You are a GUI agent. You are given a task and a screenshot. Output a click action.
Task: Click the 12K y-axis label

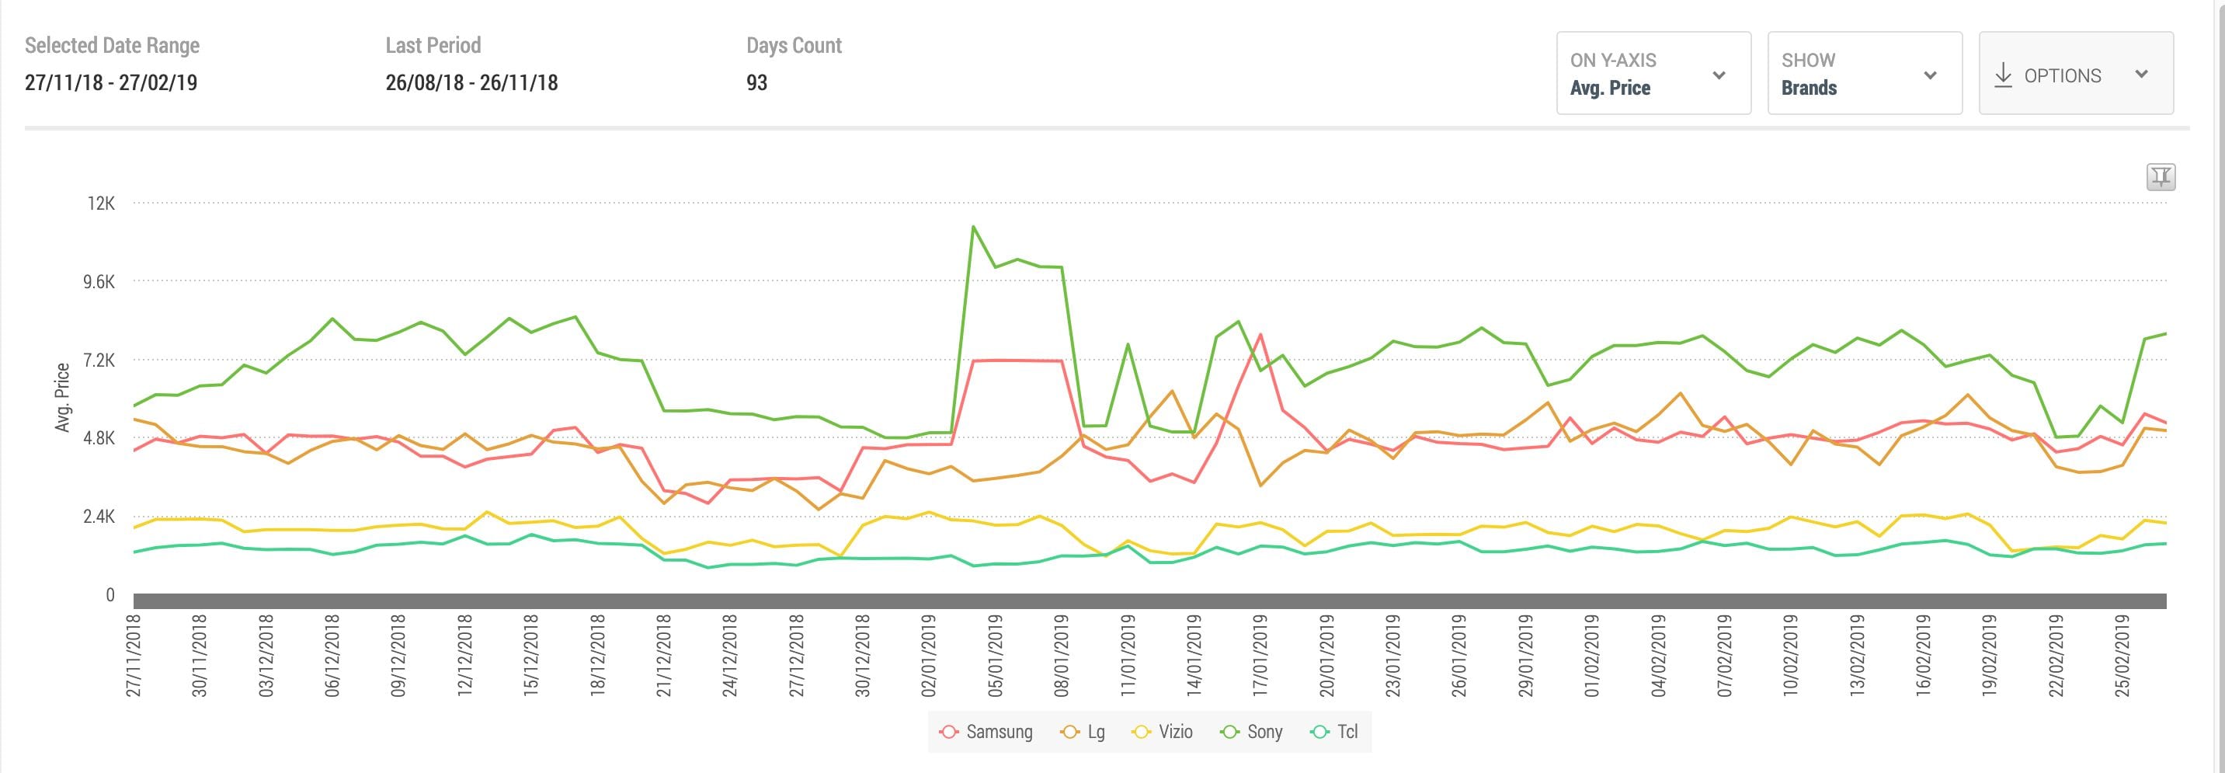tap(100, 204)
